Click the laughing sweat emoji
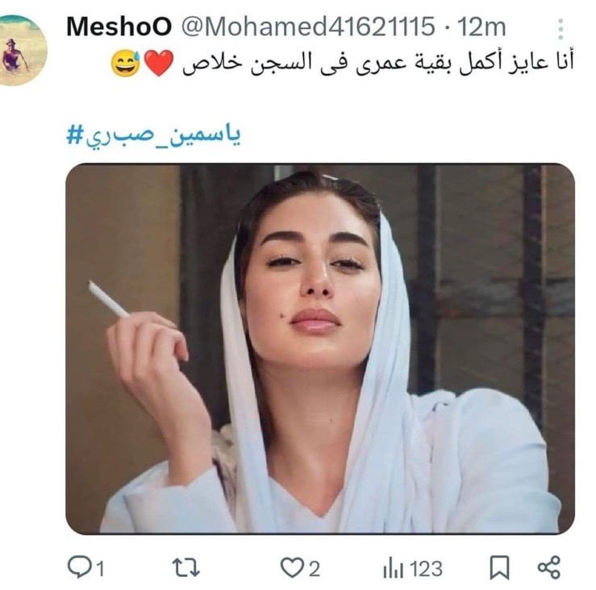The image size is (596, 590). [126, 63]
